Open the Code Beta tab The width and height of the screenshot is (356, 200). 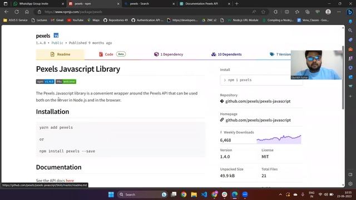(x=112, y=54)
